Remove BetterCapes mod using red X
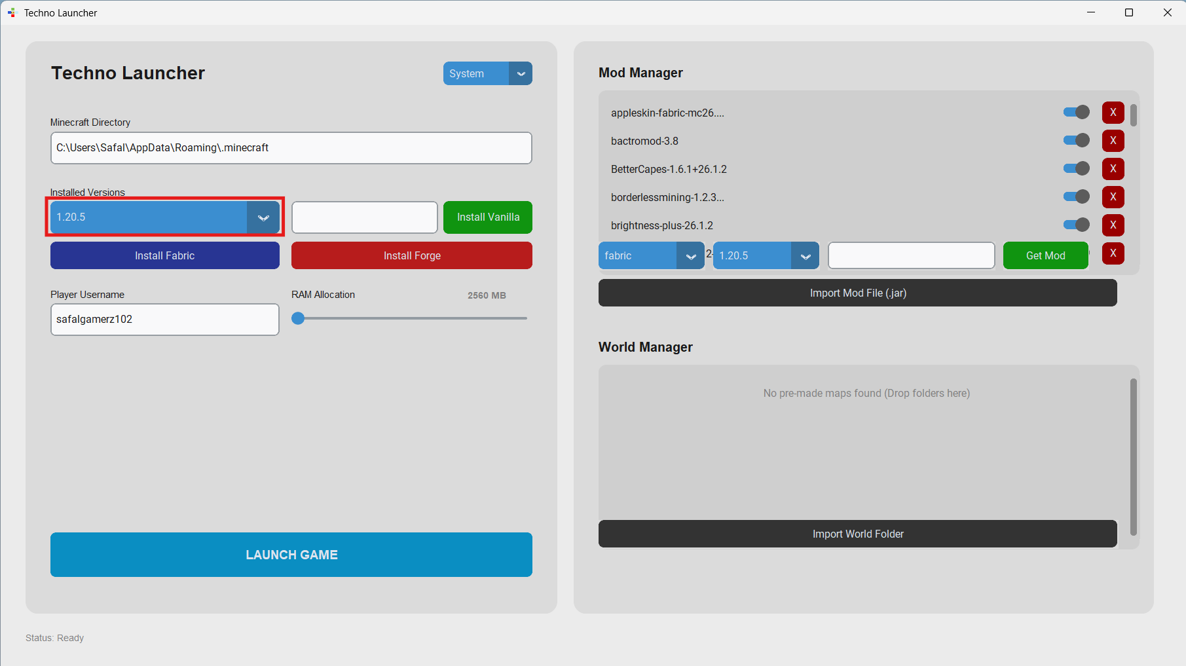1186x666 pixels. click(1113, 169)
